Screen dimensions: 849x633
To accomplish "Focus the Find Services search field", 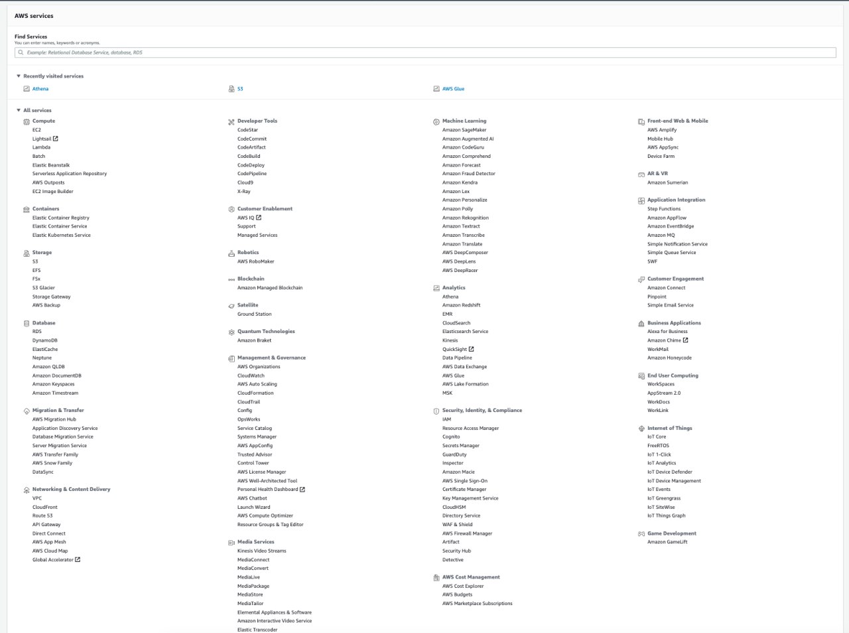I will coord(425,52).
